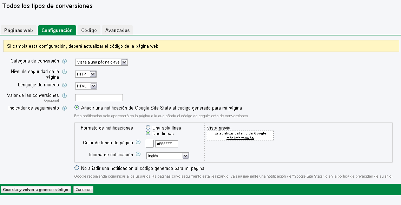Choose Una sola línea notification format
401x205 pixels.
(148, 128)
